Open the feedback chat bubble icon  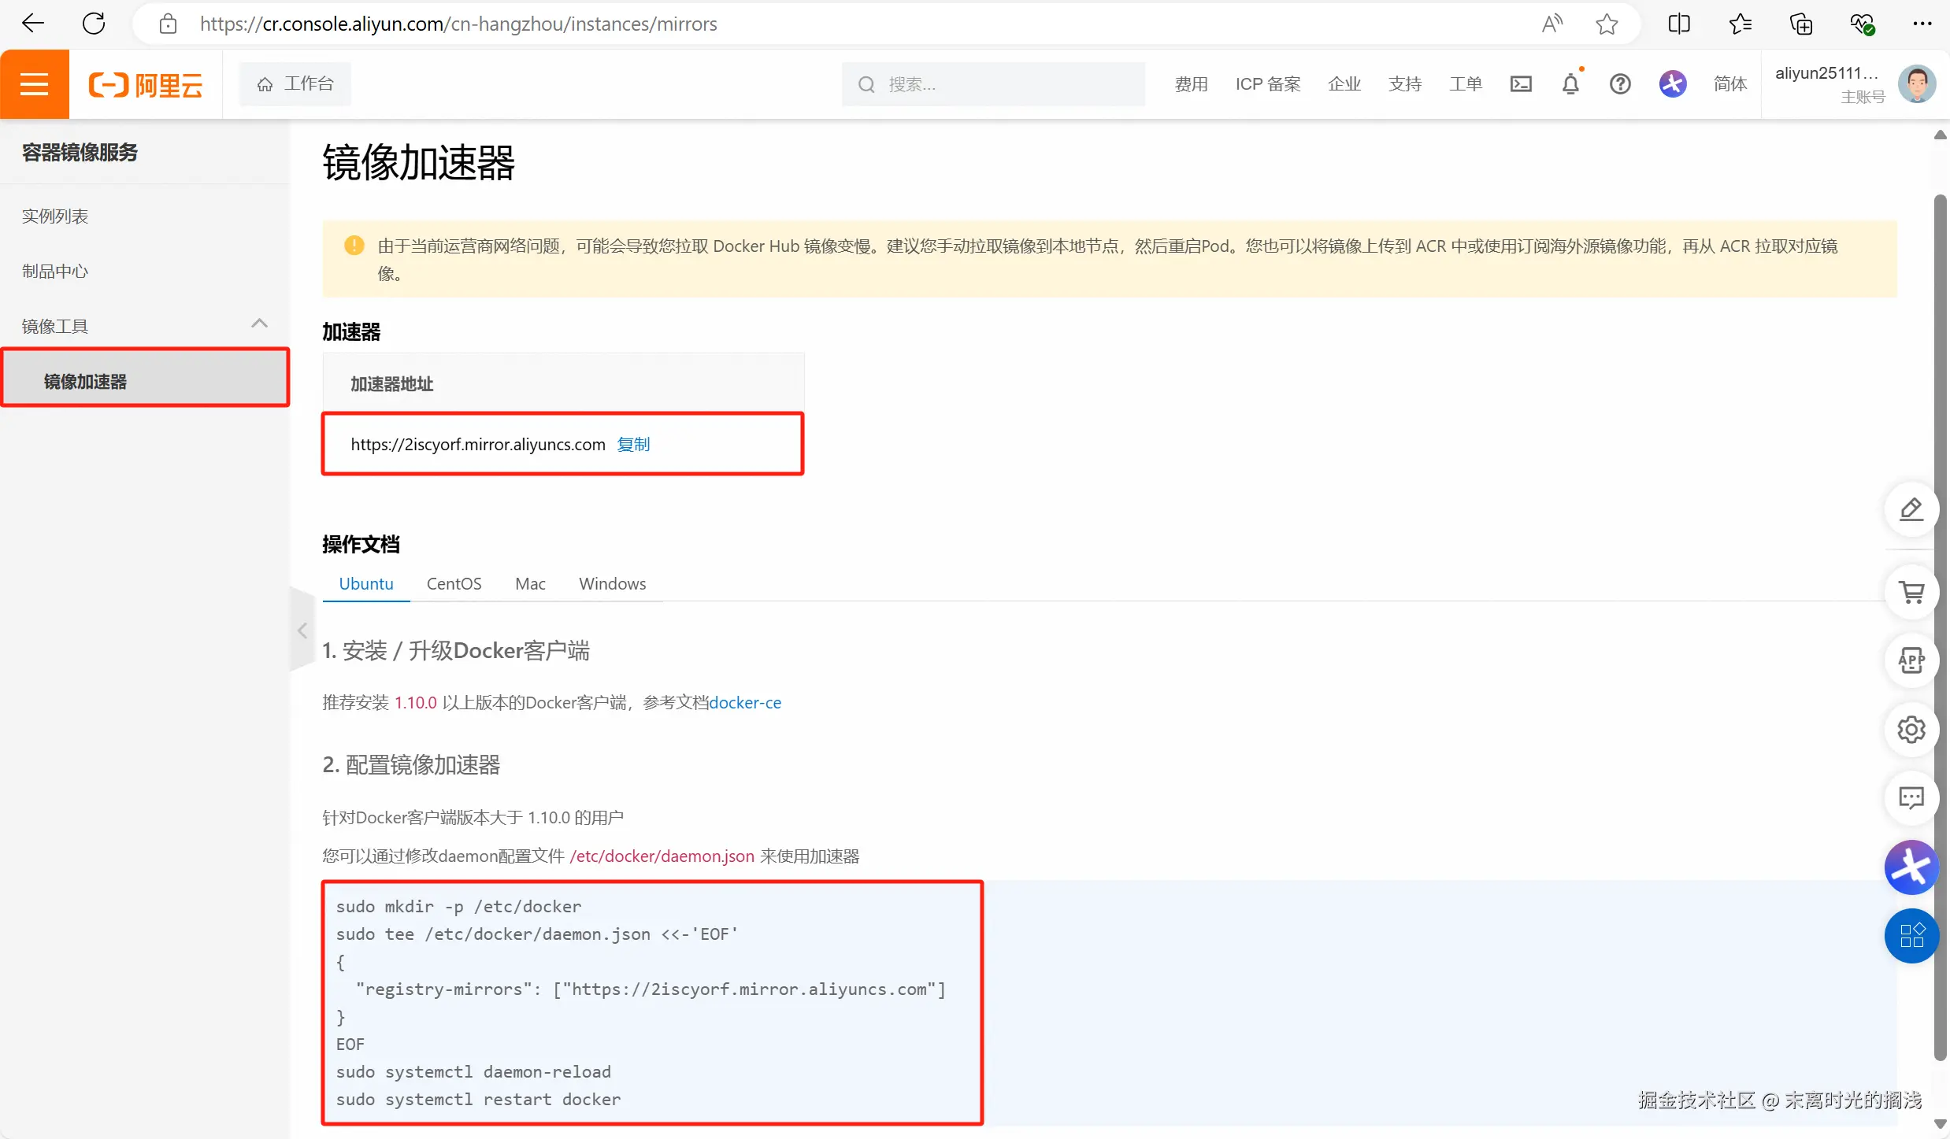(x=1911, y=798)
